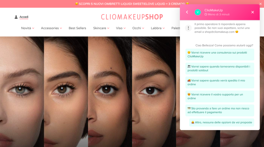Close the ClioMakeUp chat widget
Image resolution: width=264 pixels, height=147 pixels.
coord(253,12)
